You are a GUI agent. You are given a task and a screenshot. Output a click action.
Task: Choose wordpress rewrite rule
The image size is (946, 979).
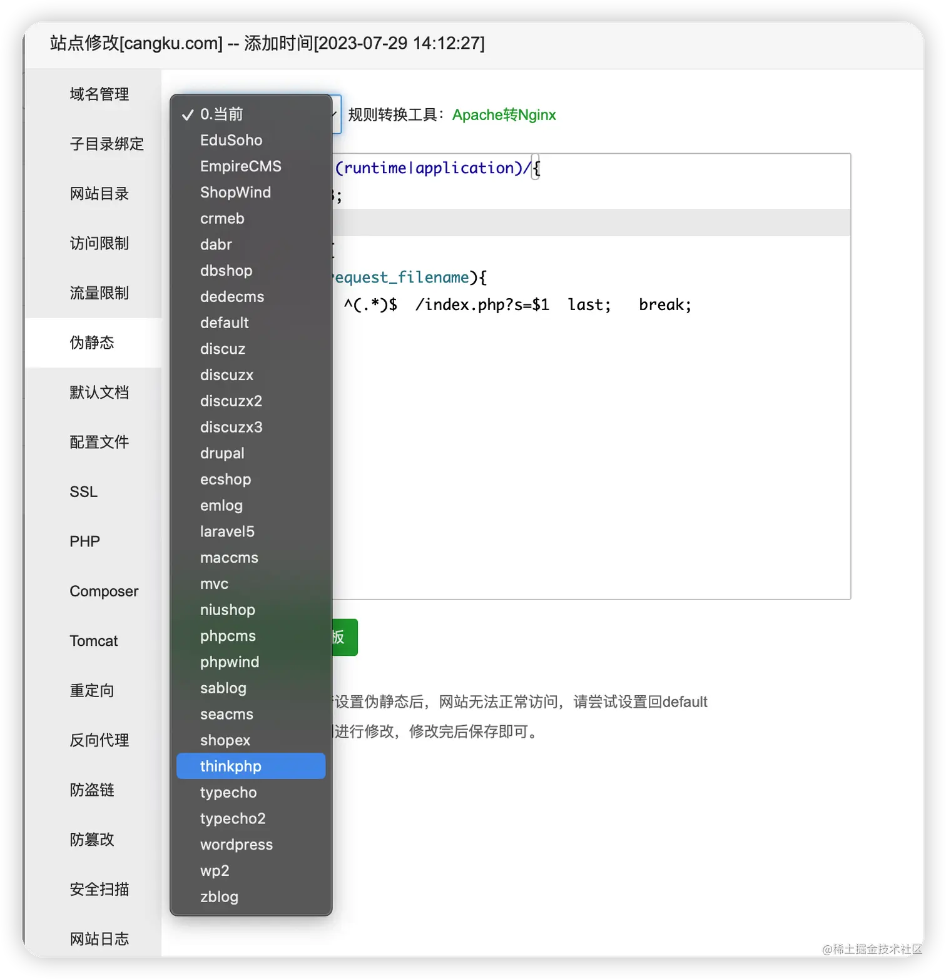point(251,845)
